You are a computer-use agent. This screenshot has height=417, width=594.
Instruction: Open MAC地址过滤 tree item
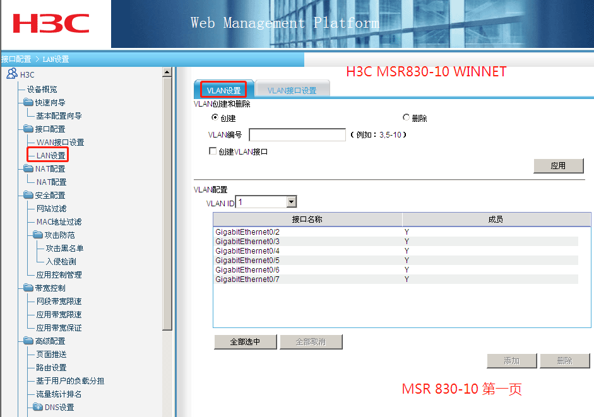(x=59, y=222)
